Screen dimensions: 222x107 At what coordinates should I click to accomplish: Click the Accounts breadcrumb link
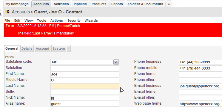(21, 12)
